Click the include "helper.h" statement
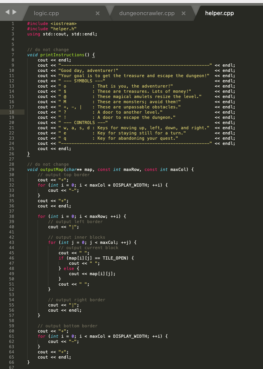The width and height of the screenshot is (263, 369). [51, 29]
